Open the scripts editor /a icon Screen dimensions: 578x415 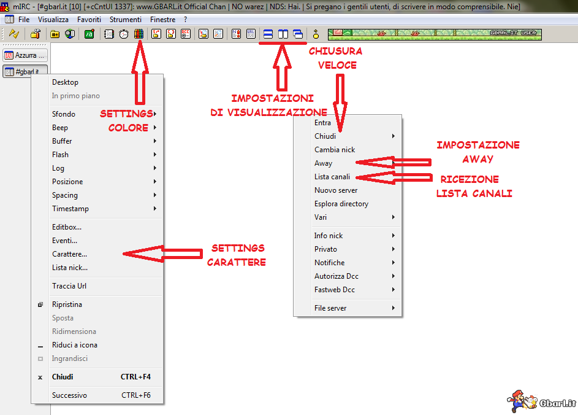pos(89,34)
